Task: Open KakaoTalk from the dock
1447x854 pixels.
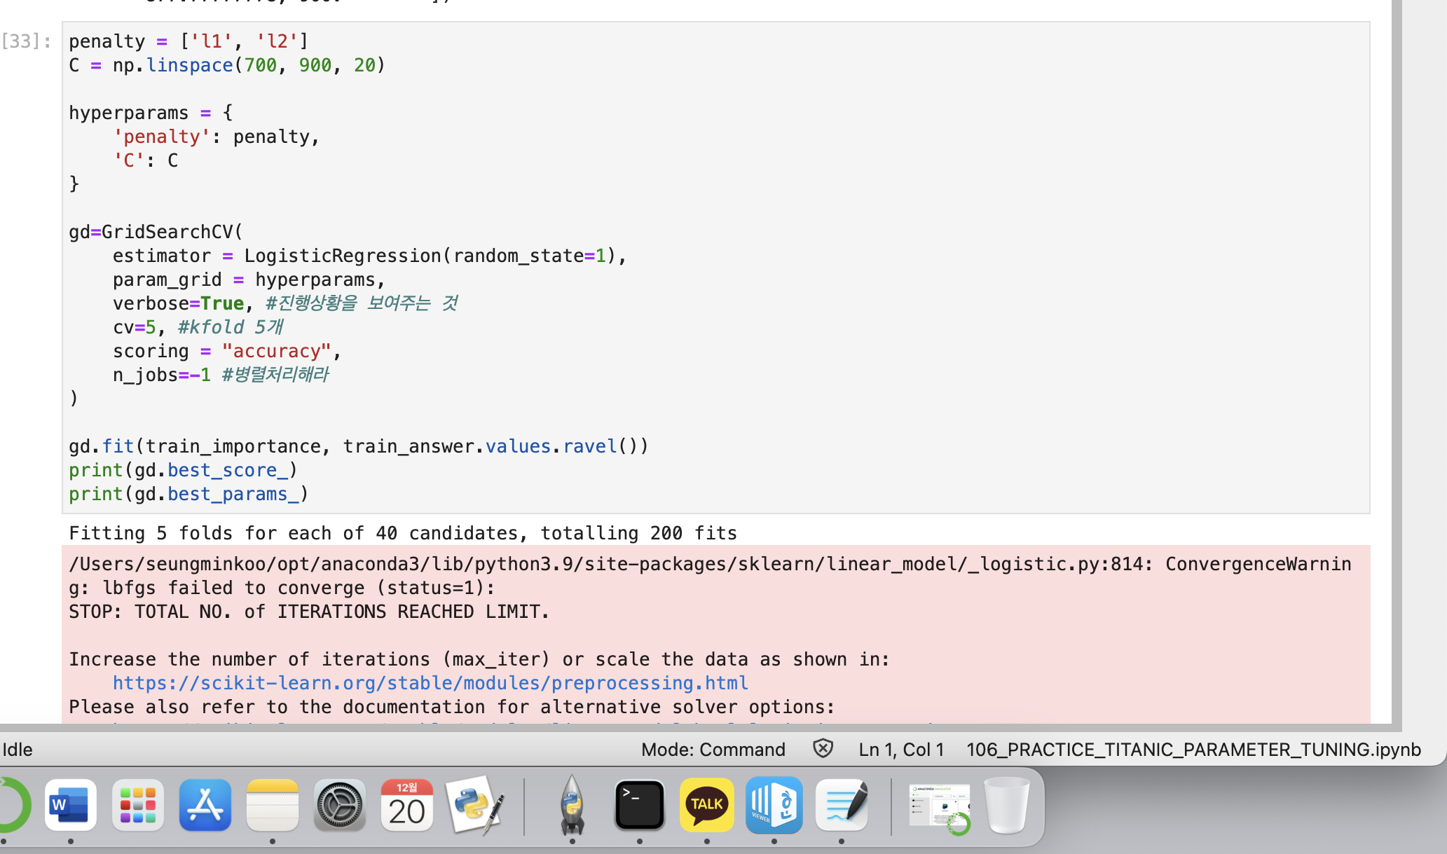Action: (x=707, y=805)
